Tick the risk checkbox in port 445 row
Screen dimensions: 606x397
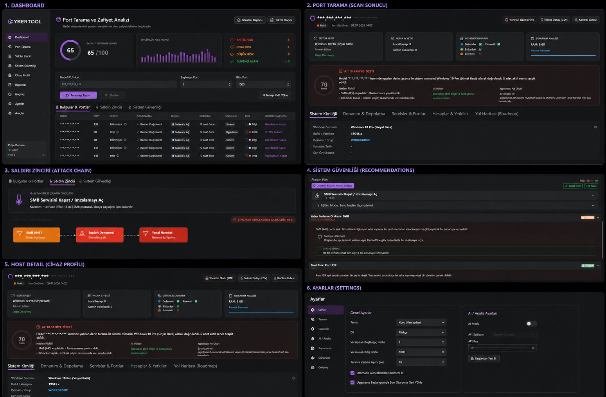246,156
